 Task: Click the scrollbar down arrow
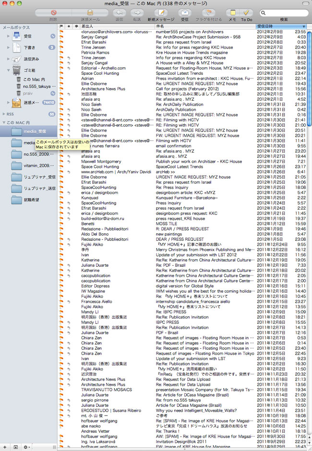[310, 443]
